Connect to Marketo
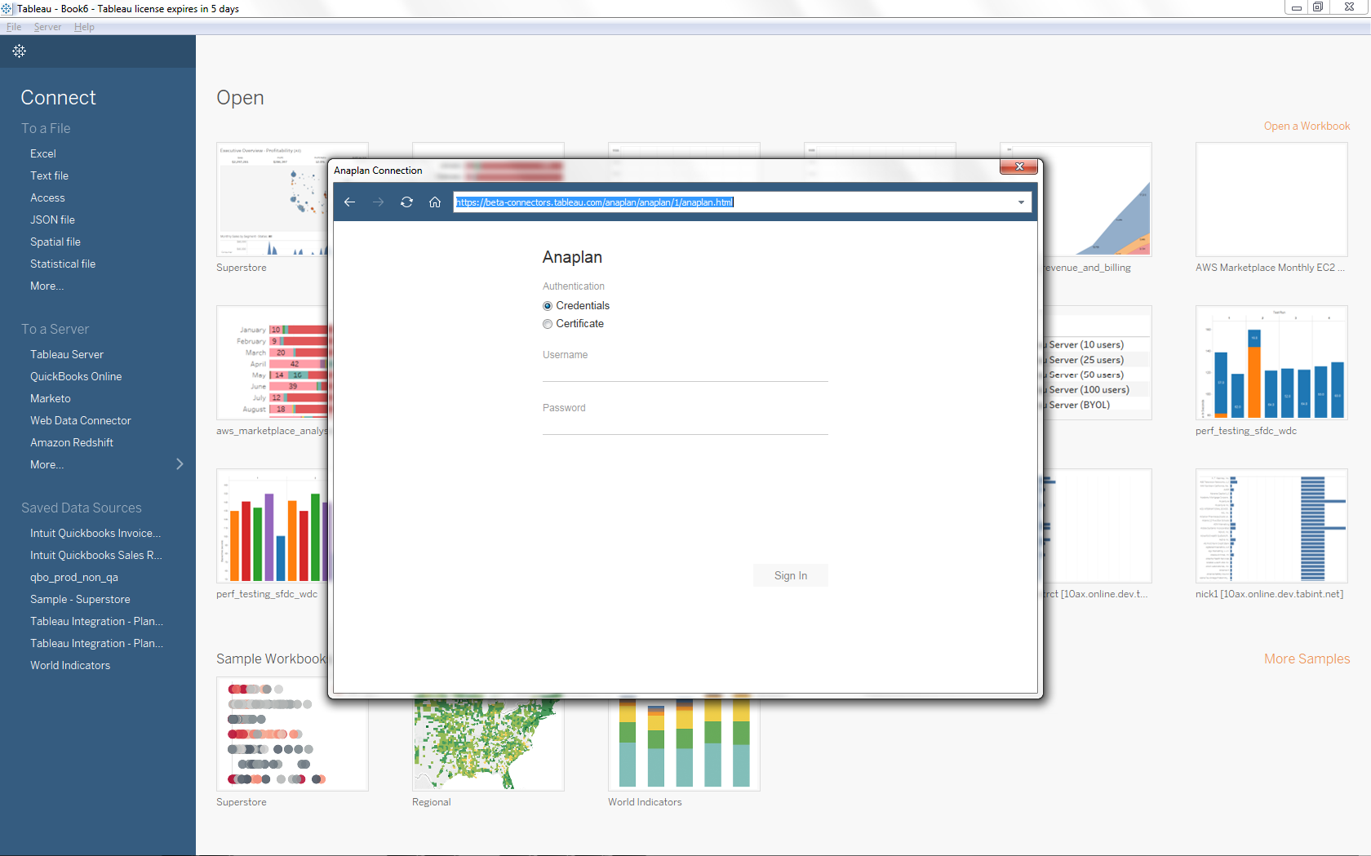This screenshot has width=1371, height=856. (51, 398)
